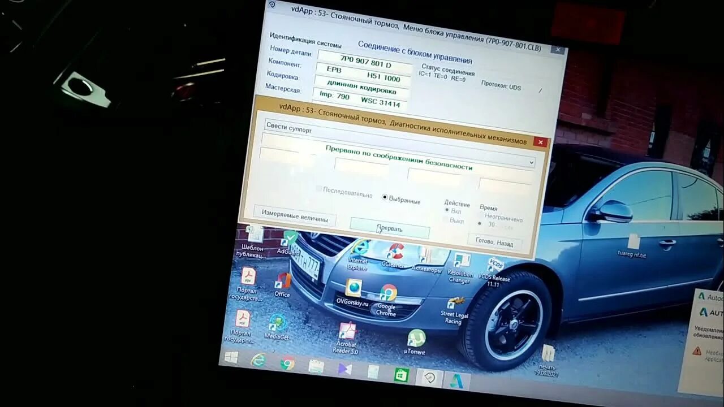Open the µTorrent desktop shortcut
The width and height of the screenshot is (724, 407).
pyautogui.click(x=416, y=342)
